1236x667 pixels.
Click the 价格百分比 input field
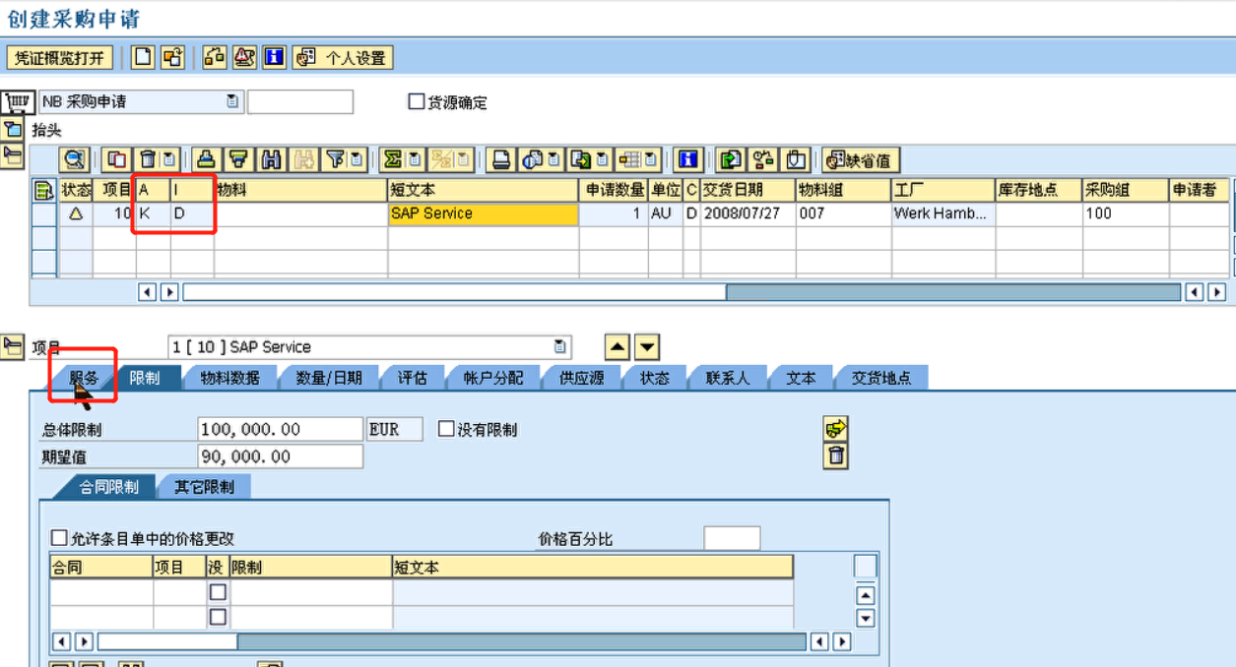(x=732, y=538)
